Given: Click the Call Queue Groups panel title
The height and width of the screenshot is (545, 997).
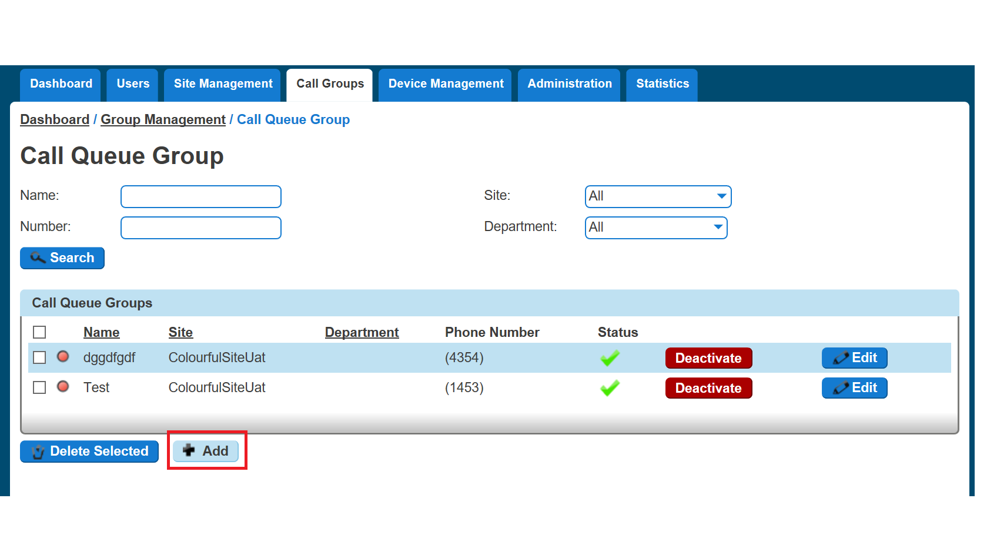Looking at the screenshot, I should (92, 303).
